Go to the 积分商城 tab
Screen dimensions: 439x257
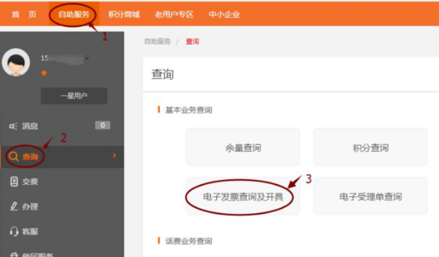click(x=124, y=14)
